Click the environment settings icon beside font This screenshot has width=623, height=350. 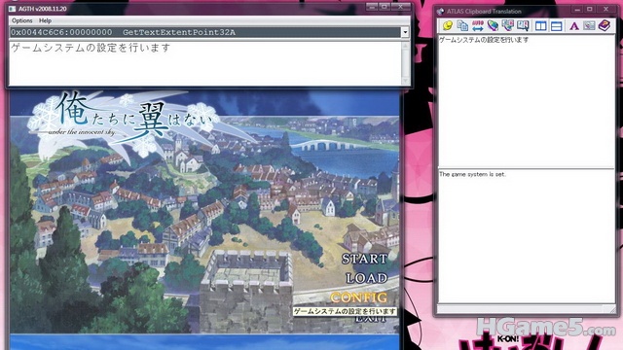pyautogui.click(x=589, y=26)
